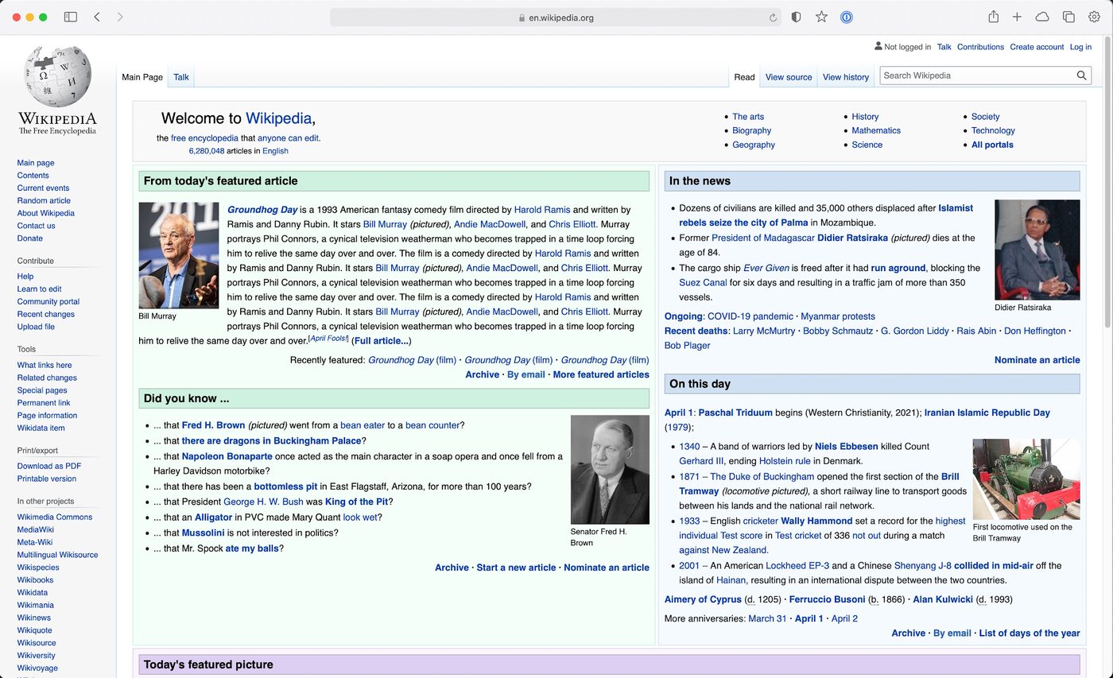Open iCloud tabs cloud icon

[1042, 17]
